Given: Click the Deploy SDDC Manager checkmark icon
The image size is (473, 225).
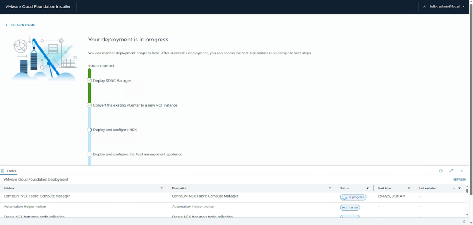Looking at the screenshot, I should [x=89, y=81].
